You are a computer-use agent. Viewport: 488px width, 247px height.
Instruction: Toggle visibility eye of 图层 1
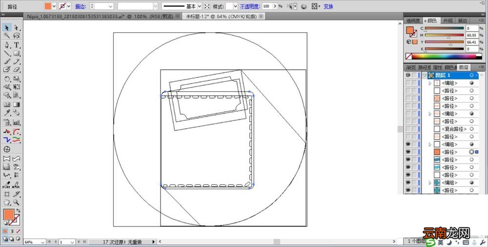pos(408,75)
